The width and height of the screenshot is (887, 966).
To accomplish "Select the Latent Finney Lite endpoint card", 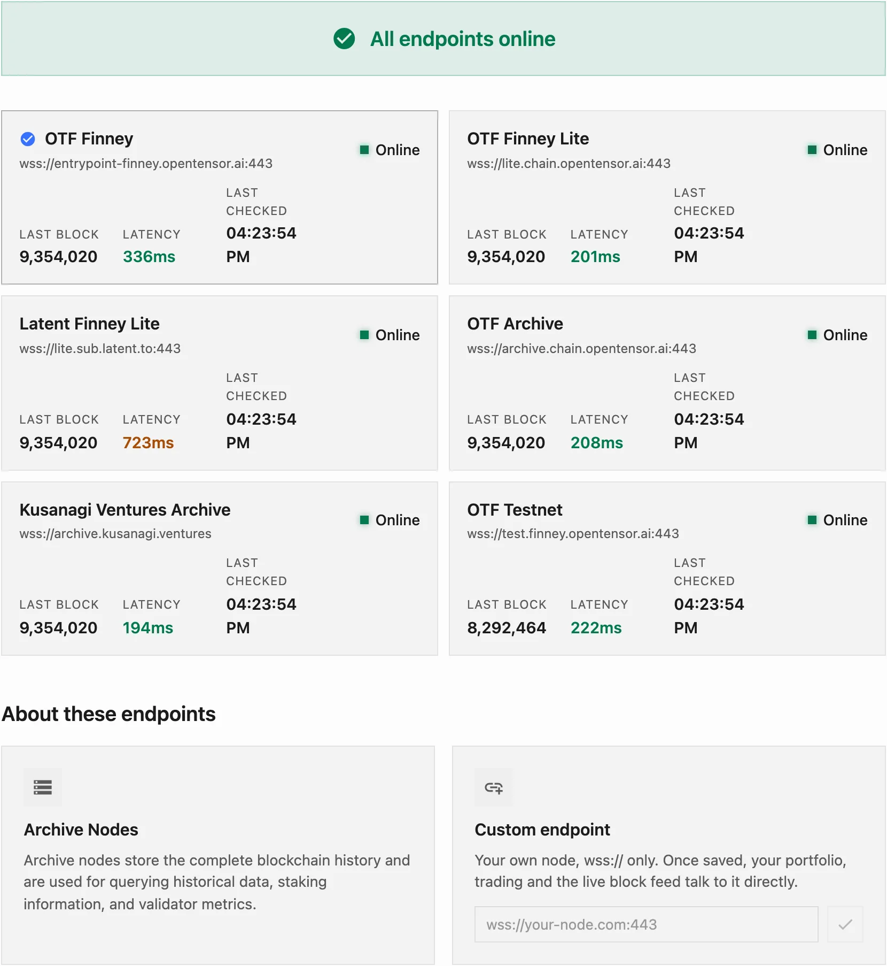I will click(220, 383).
